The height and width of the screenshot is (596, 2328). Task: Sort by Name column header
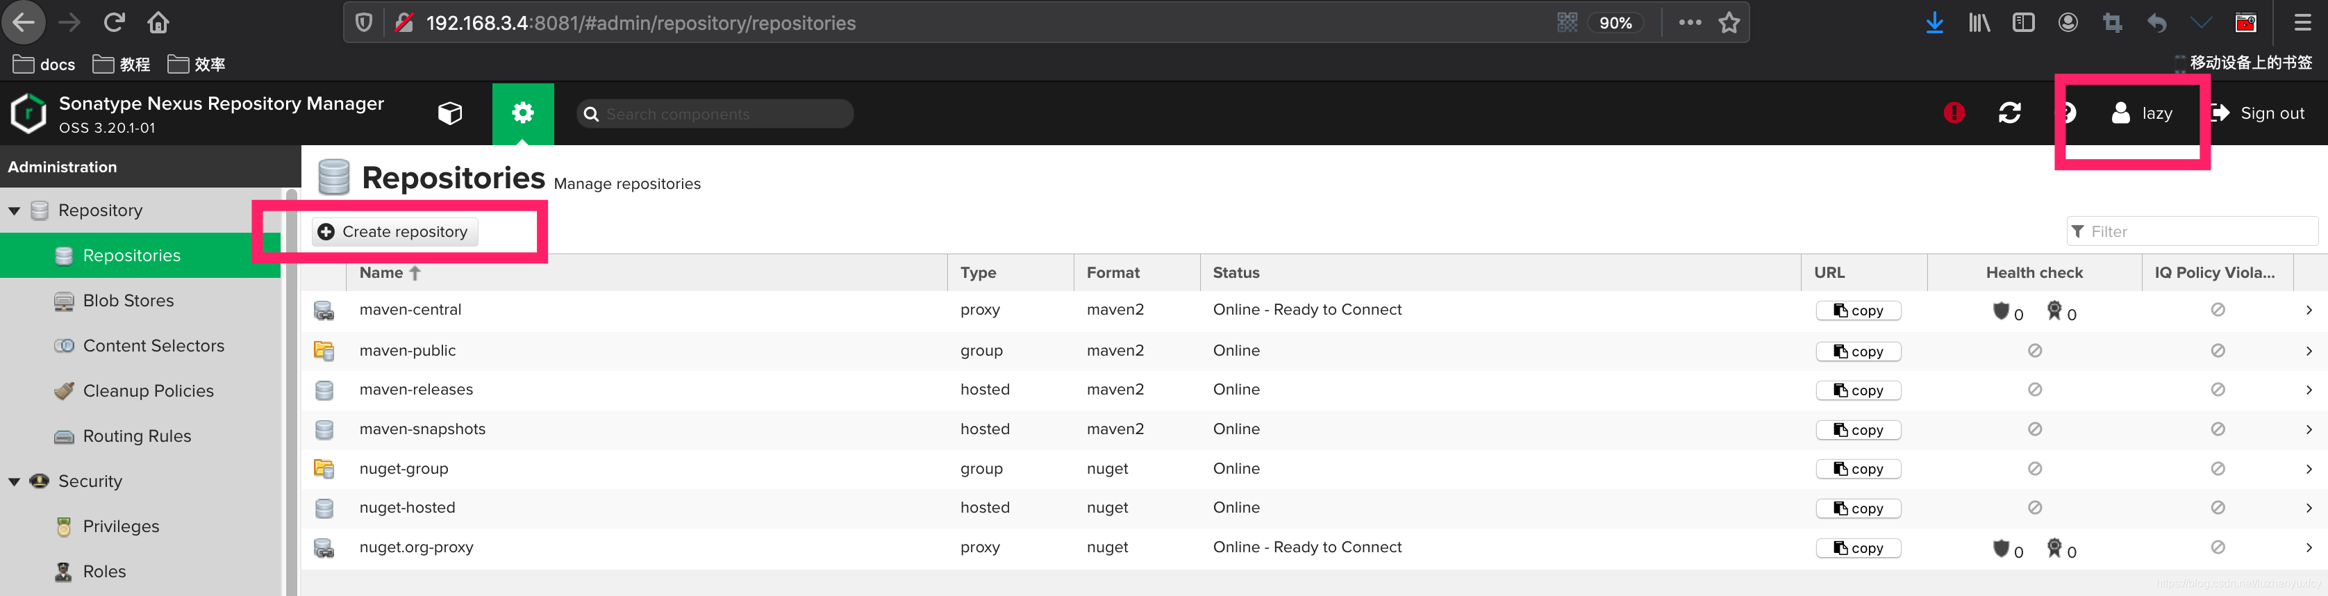(x=646, y=272)
